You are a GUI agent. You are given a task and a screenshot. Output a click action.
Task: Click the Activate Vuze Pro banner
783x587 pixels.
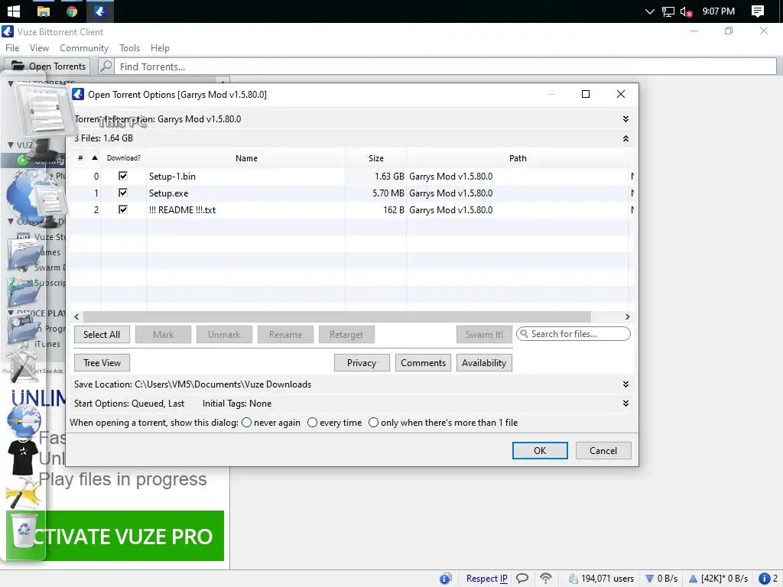pyautogui.click(x=115, y=536)
